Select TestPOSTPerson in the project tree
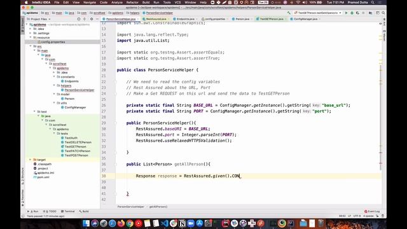Viewport: 407px width, 229px height. pos(76,155)
